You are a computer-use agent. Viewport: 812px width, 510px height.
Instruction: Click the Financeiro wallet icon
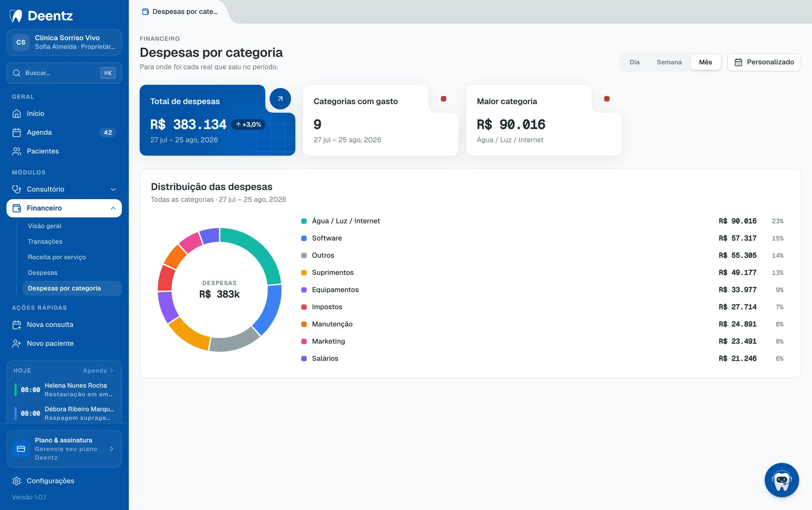16,208
